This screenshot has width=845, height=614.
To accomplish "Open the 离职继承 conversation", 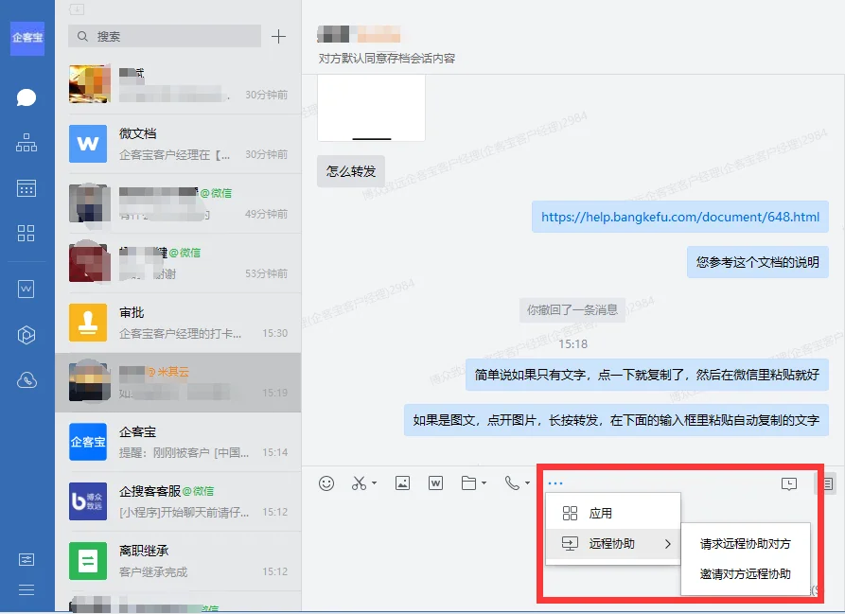I will 178,561.
